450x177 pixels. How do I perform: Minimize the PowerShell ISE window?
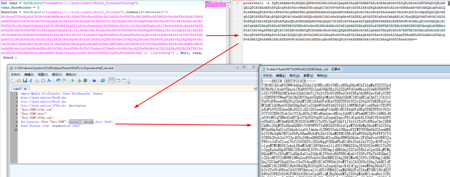pyautogui.click(x=237, y=67)
